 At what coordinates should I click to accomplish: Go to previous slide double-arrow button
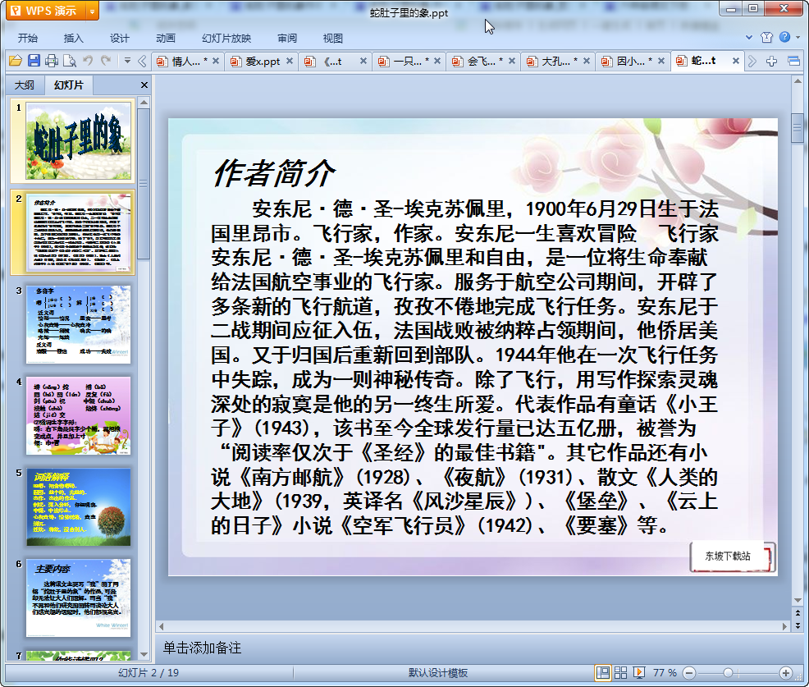(x=798, y=614)
